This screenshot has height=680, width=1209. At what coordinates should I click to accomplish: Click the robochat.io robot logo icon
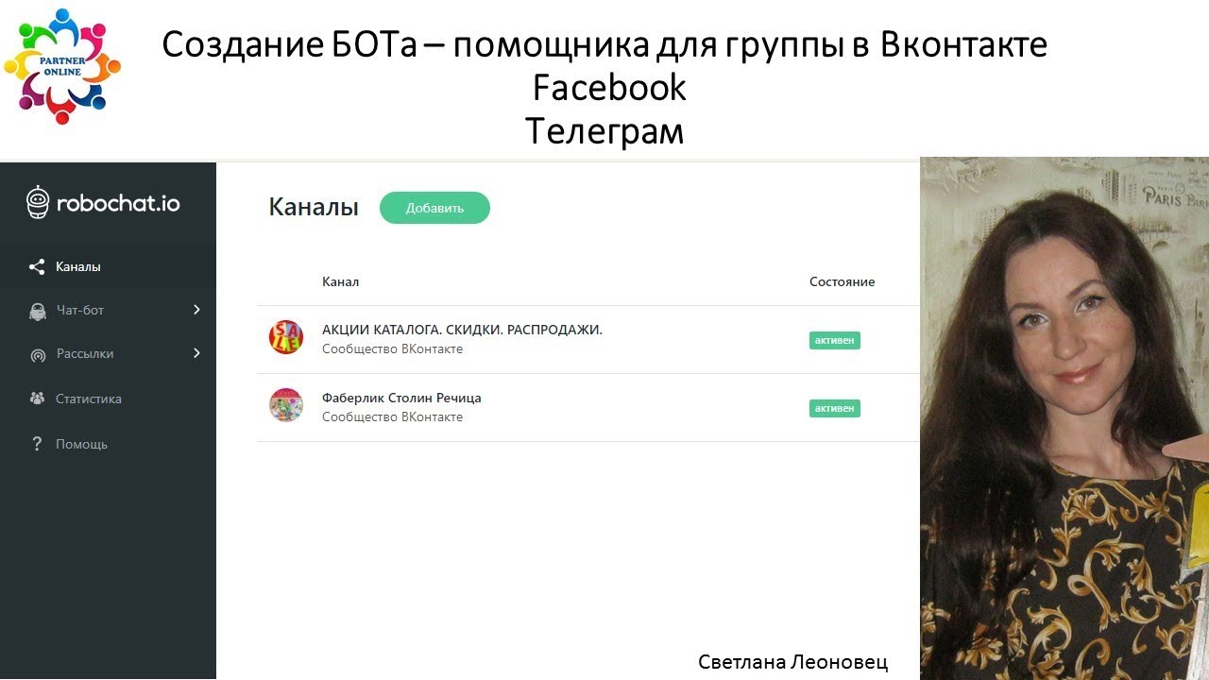(38, 202)
